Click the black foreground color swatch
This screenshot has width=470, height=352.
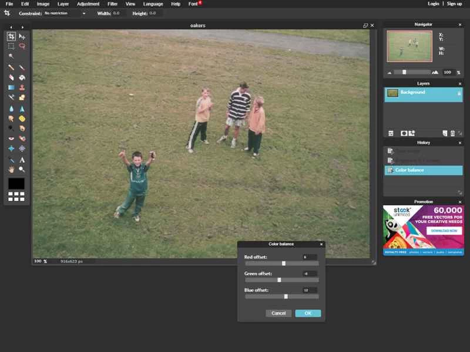click(x=16, y=184)
